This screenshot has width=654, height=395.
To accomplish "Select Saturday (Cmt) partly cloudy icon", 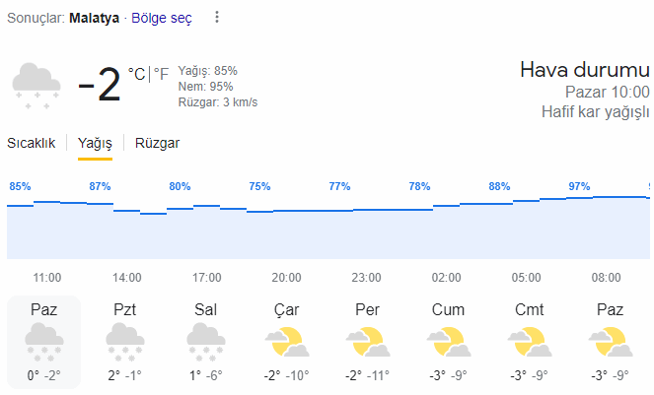I will click(x=530, y=342).
